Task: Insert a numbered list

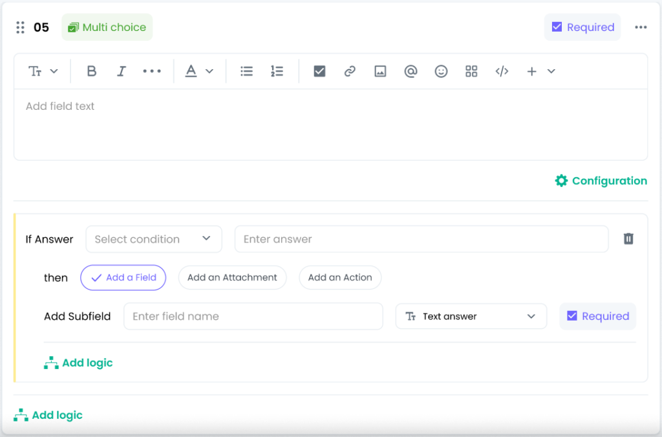Action: click(x=277, y=71)
